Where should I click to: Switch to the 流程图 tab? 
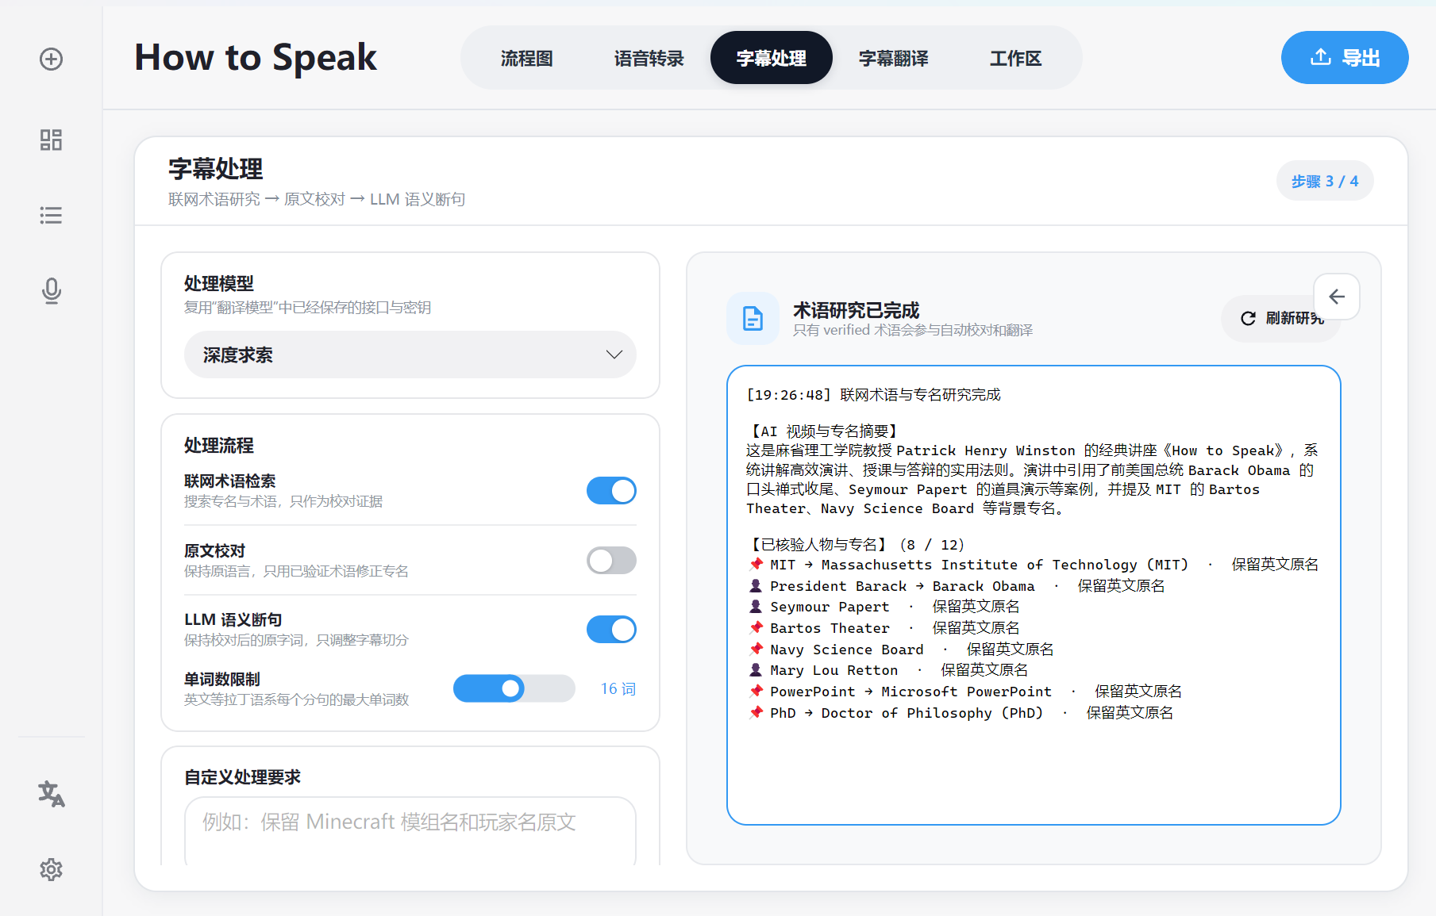coord(526,58)
